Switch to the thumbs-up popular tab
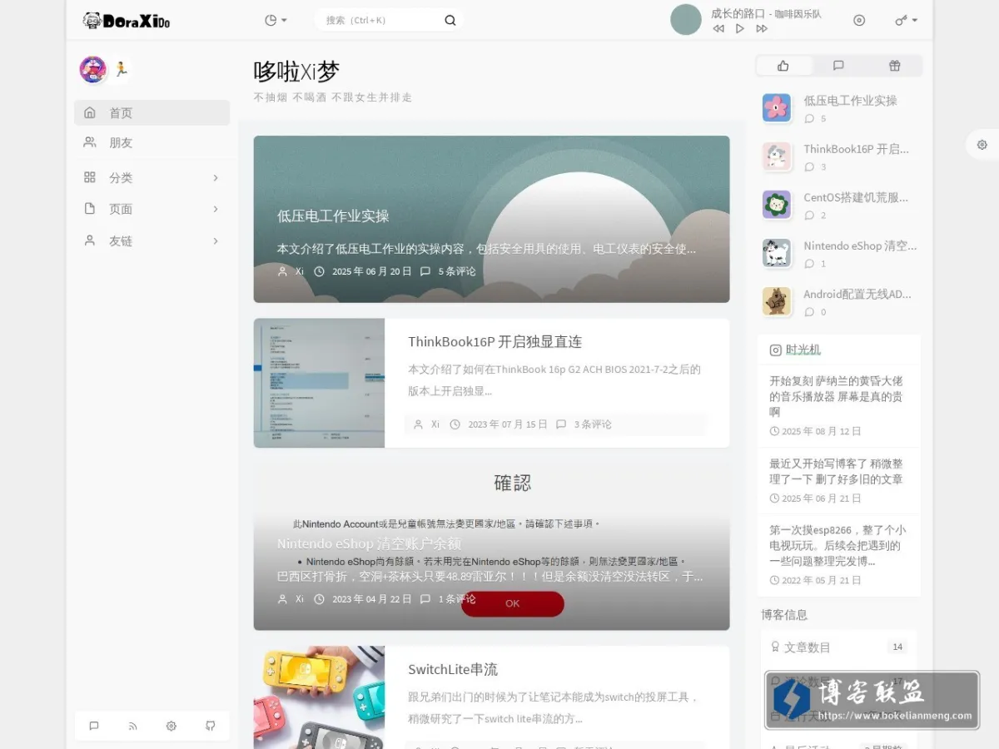Screen dimensions: 999x749 (783, 66)
